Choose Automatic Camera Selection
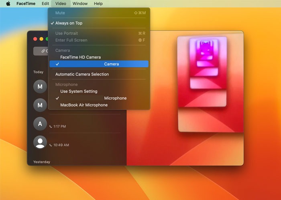Viewport: 281px width, 200px height. tap(99, 74)
